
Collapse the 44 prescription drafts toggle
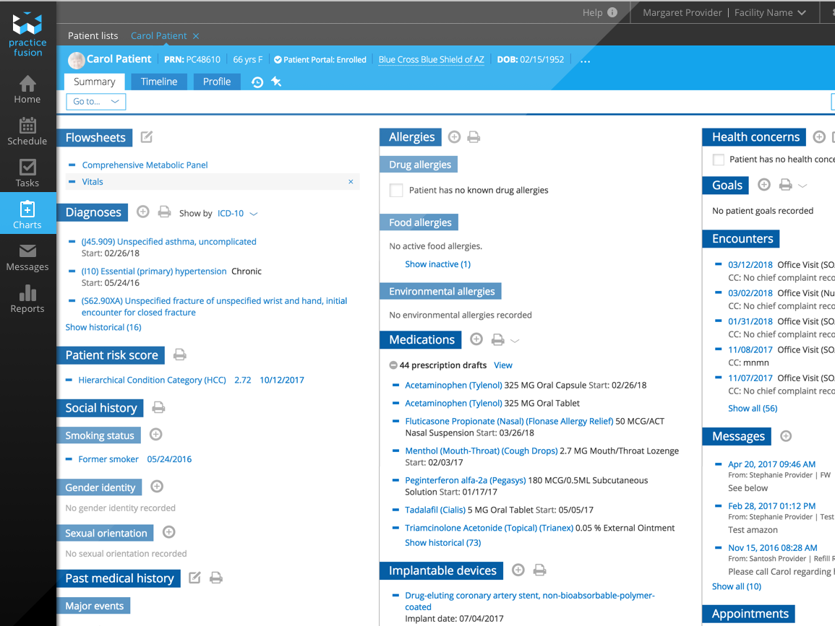[393, 365]
